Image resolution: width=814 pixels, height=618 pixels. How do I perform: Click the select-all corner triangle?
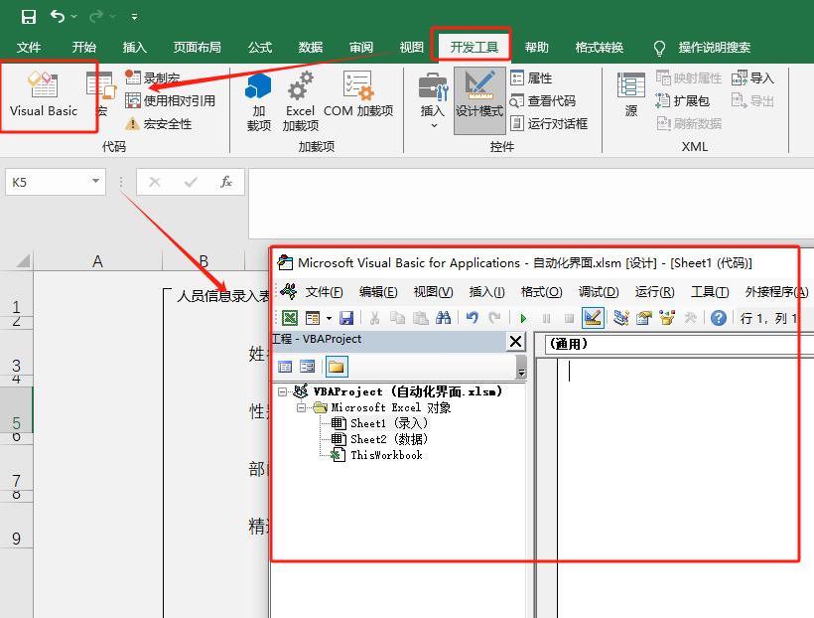click(22, 260)
